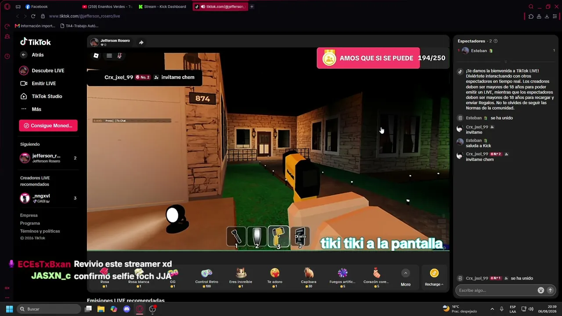
Task: Send the chat message arrow
Action: point(550,290)
